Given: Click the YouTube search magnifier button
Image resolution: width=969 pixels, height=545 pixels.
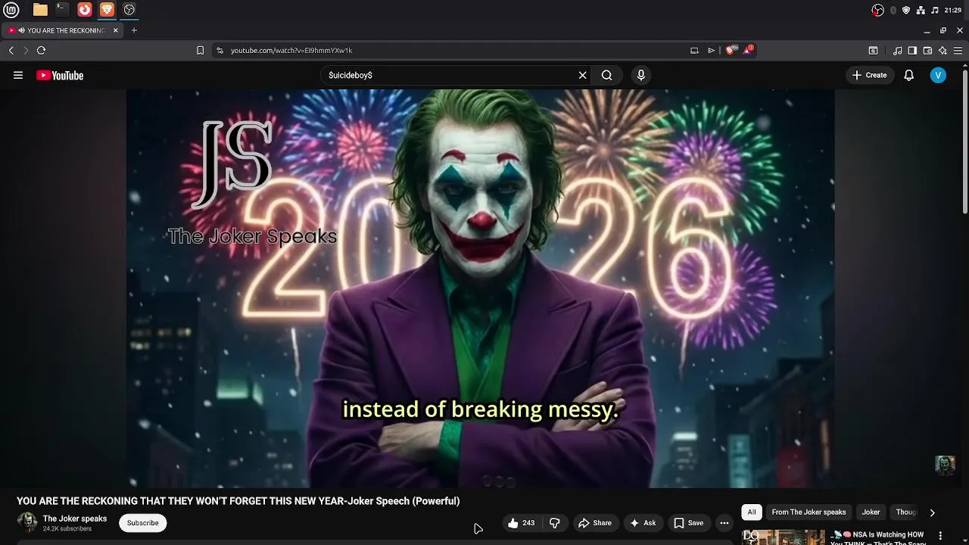Looking at the screenshot, I should coord(606,75).
